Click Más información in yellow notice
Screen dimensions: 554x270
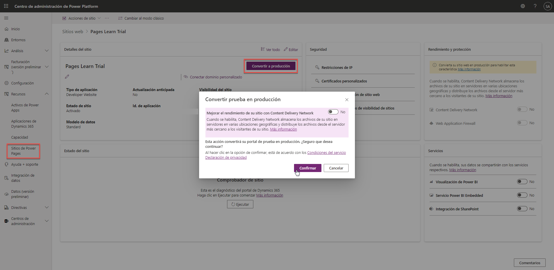(x=469, y=69)
